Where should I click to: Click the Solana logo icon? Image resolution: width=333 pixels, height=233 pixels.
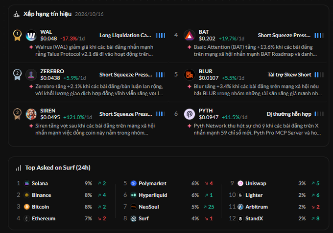[x=27, y=183]
